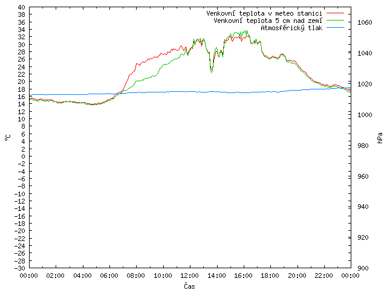This screenshot has height=290, width=387.
Task: Click the '−10' temperature axis label
Action: pyautogui.click(x=20, y=194)
